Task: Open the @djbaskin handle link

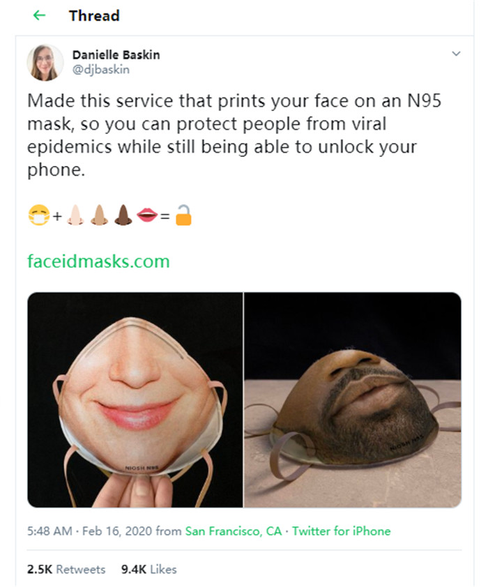Action: pyautogui.click(x=100, y=69)
